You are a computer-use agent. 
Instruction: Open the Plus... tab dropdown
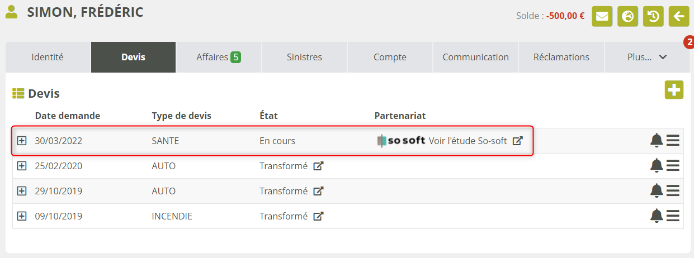point(647,57)
